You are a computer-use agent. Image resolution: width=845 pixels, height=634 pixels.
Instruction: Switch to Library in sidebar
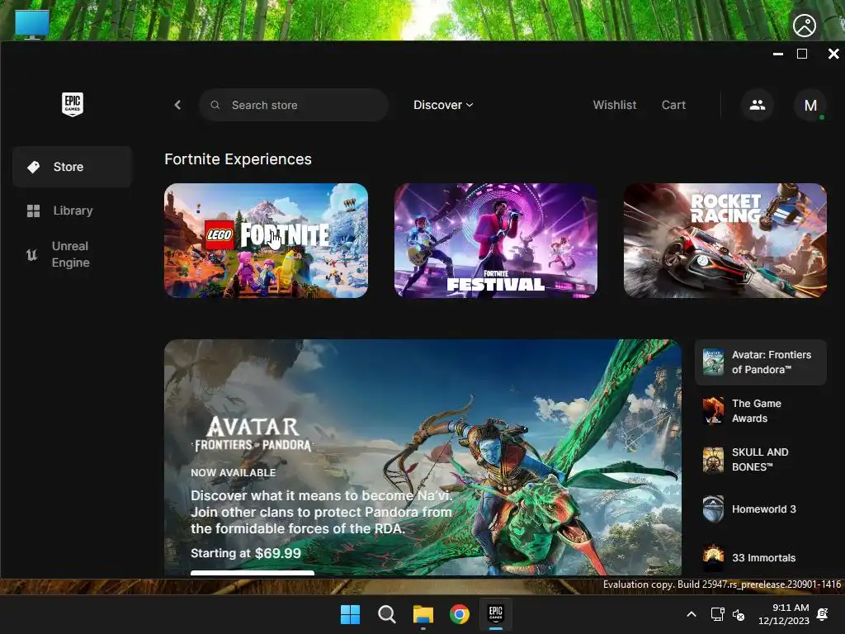click(73, 211)
